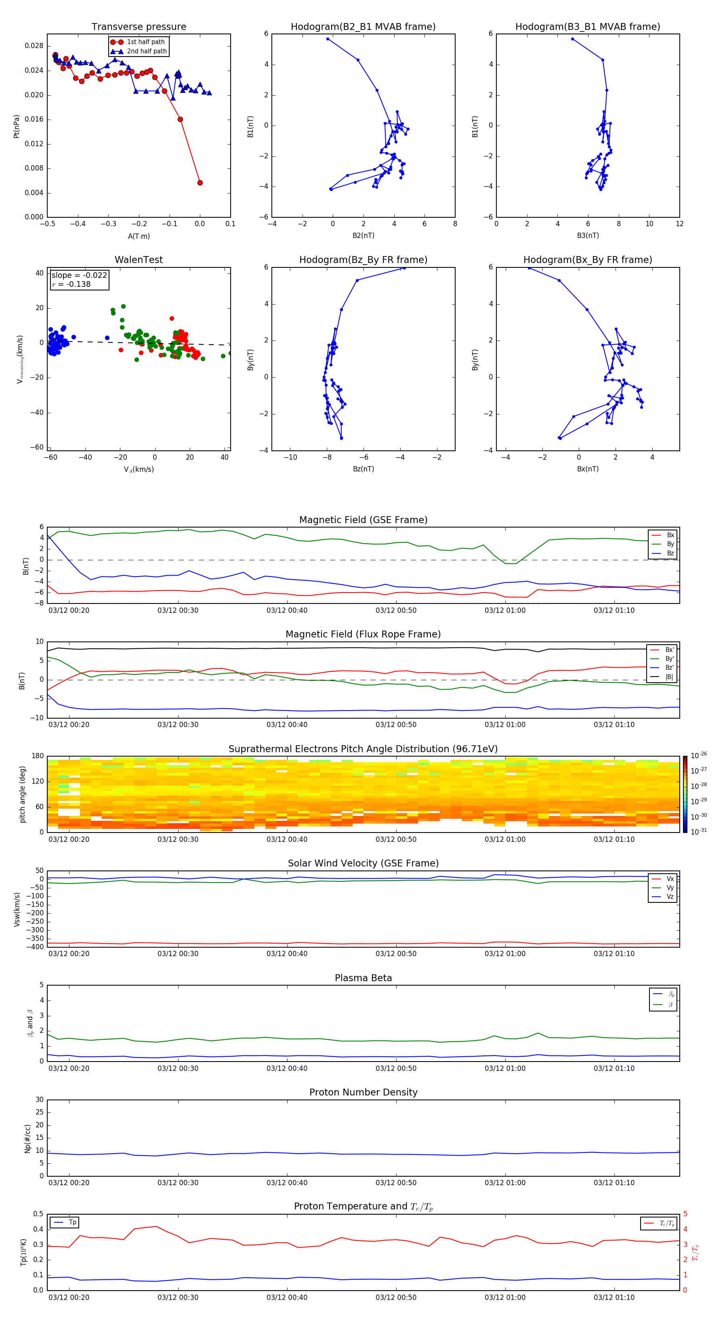727x1333 pixels.
Task: Click the pitch angle colorbar
Action: [x=685, y=794]
